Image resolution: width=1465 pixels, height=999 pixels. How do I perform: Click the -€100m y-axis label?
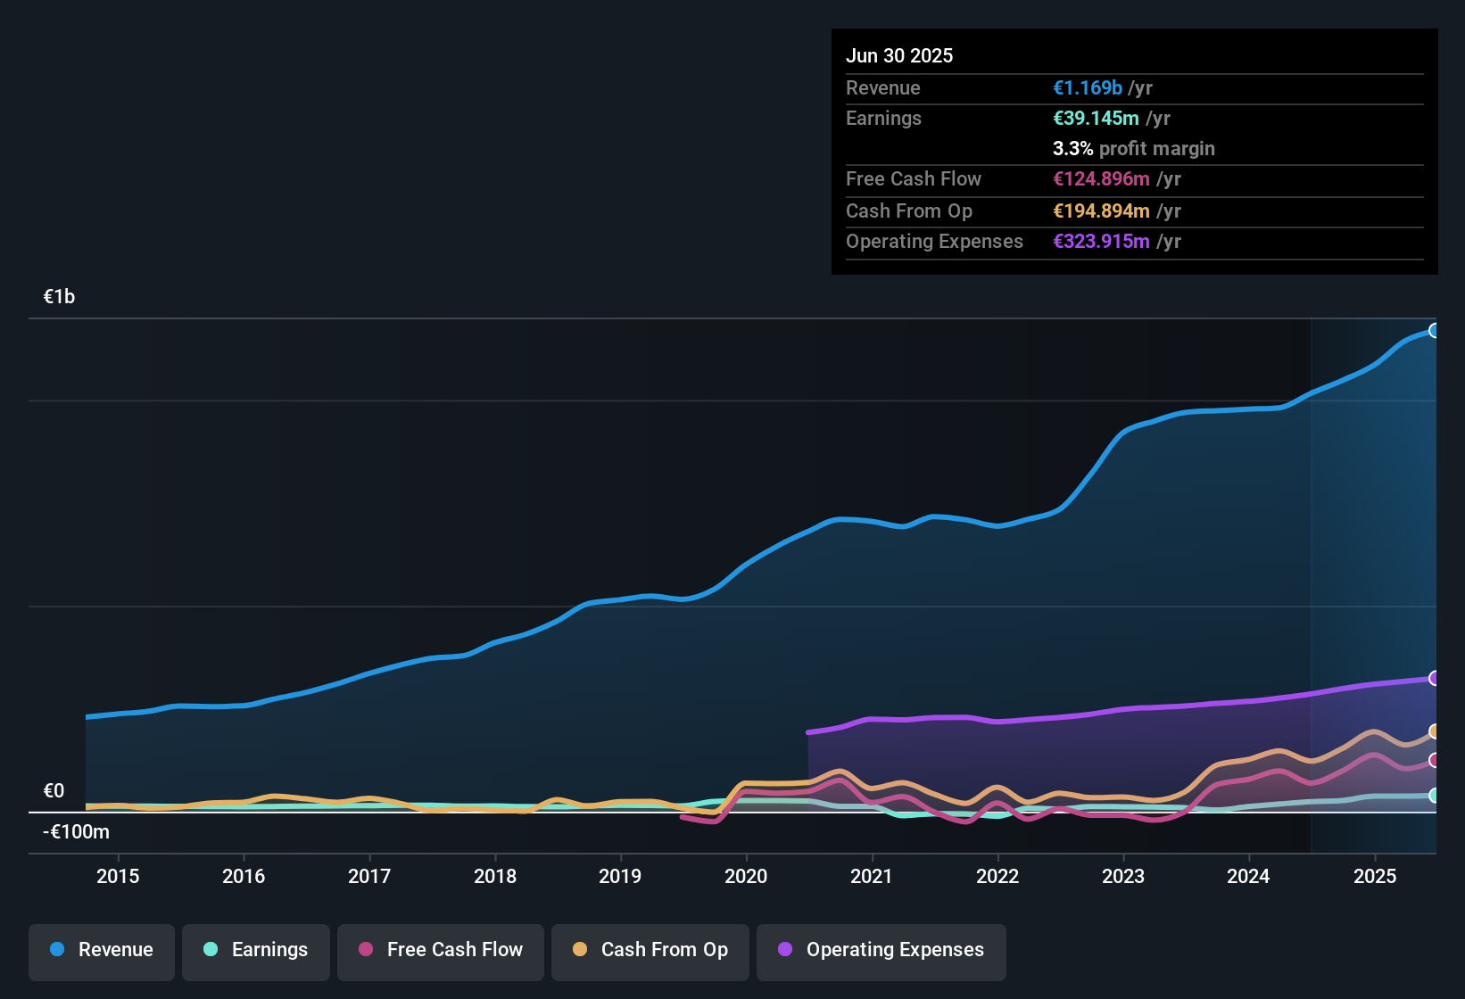[x=76, y=832]
